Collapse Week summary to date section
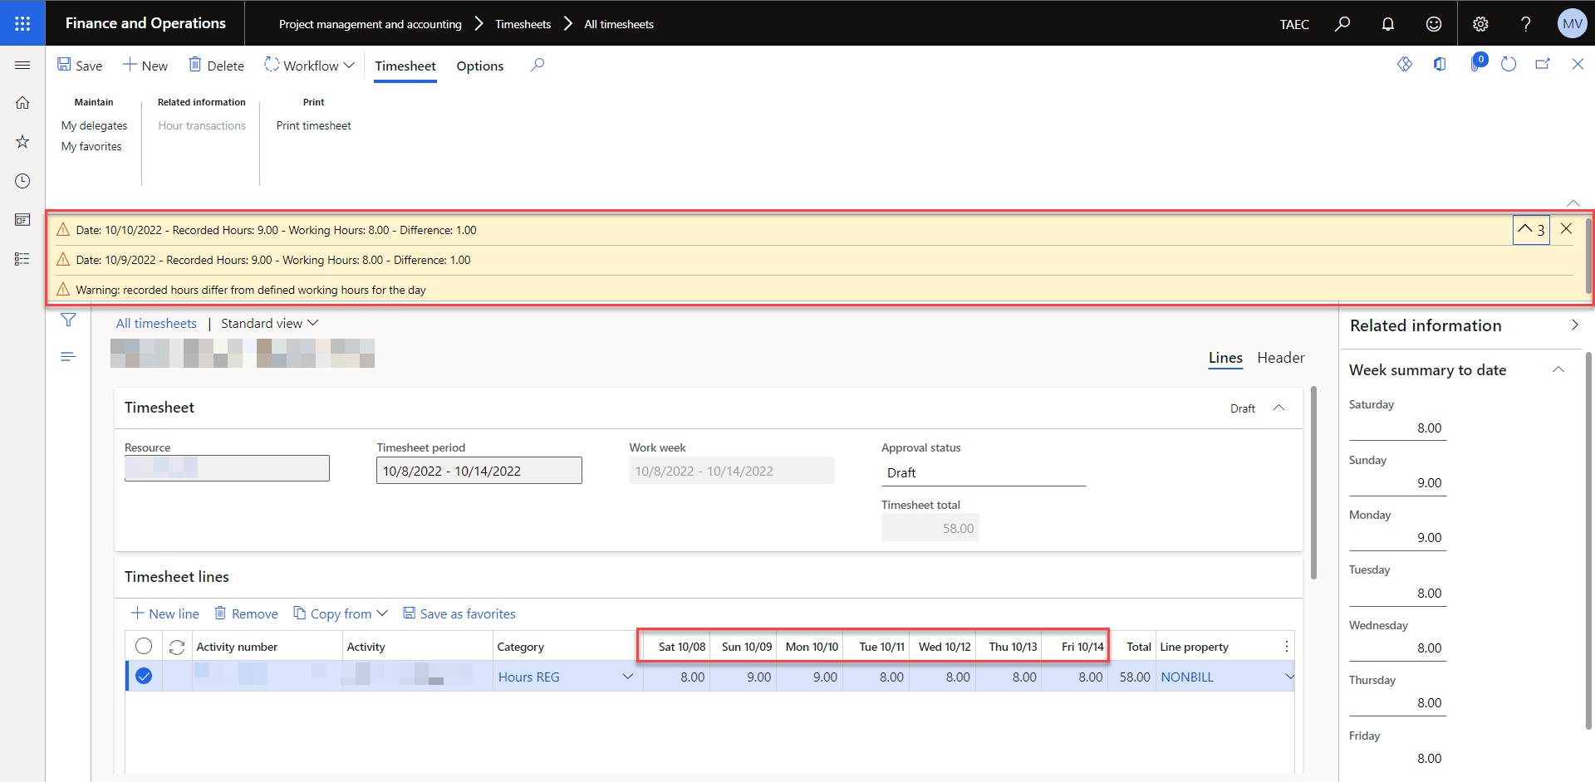The width and height of the screenshot is (1595, 782). click(1559, 370)
